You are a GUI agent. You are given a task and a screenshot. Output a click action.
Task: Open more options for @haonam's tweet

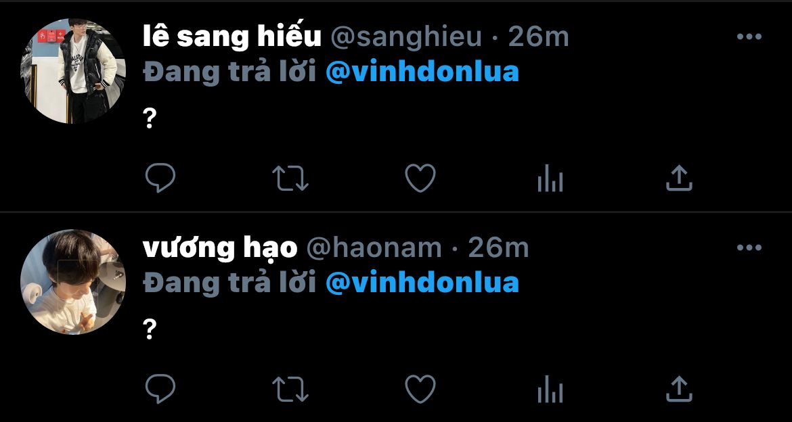pos(749,248)
